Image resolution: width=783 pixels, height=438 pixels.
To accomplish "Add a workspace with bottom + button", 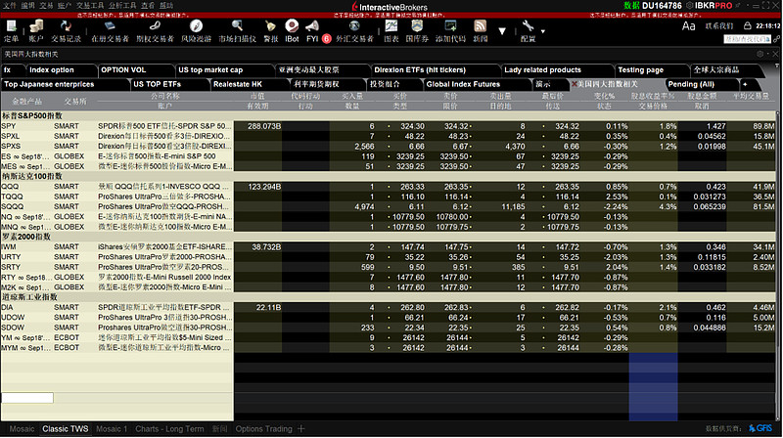I will pos(301,429).
